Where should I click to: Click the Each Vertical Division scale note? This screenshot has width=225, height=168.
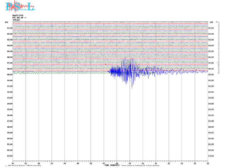[24, 166]
